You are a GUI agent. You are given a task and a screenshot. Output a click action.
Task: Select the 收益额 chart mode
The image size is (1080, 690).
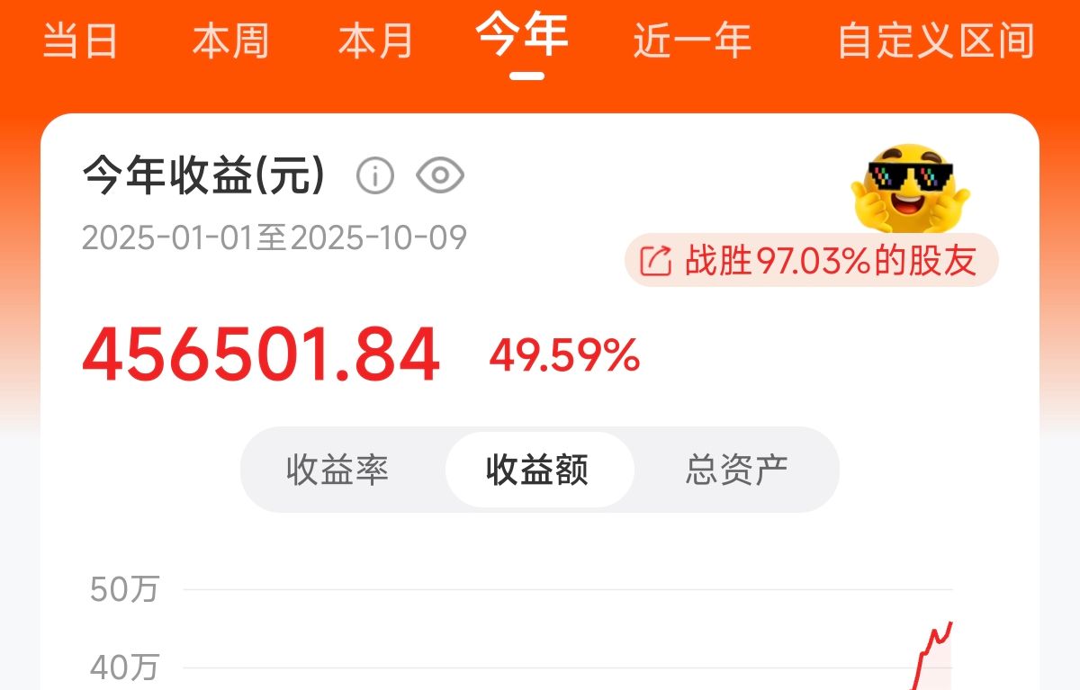coord(538,470)
